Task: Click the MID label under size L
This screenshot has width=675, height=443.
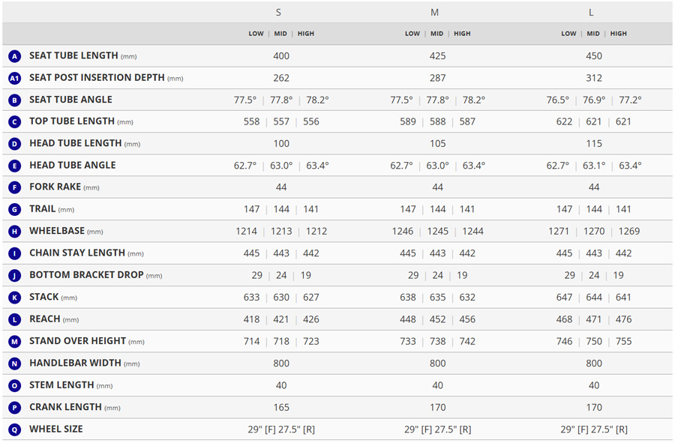Action: (593, 34)
